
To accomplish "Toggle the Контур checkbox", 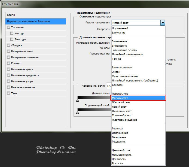I will pos(12,33).
